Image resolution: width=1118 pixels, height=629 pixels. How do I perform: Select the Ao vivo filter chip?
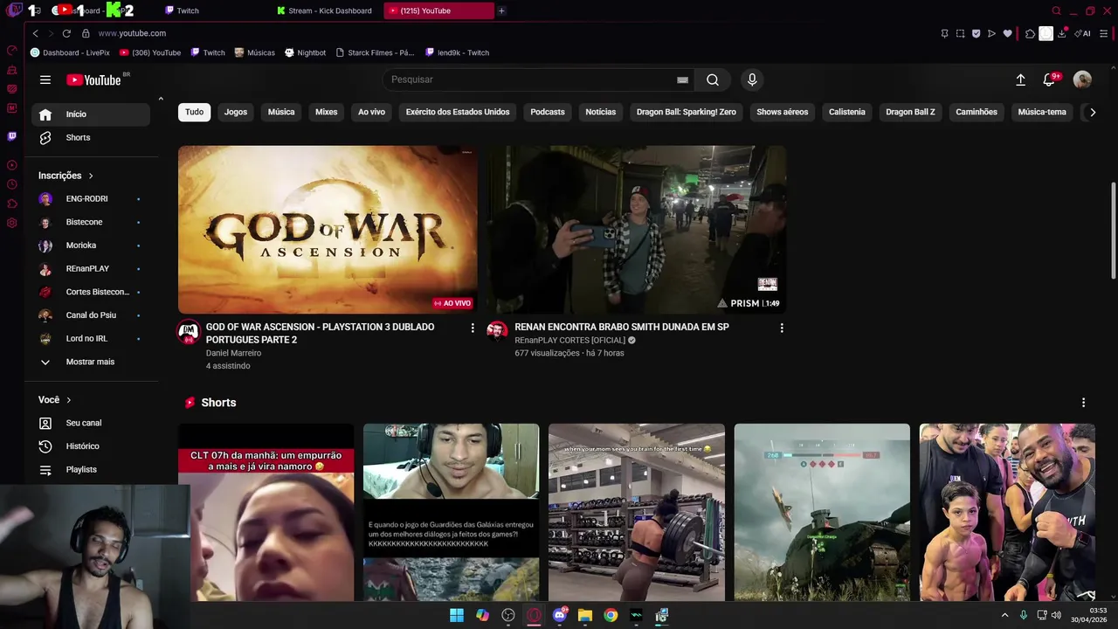tap(371, 112)
